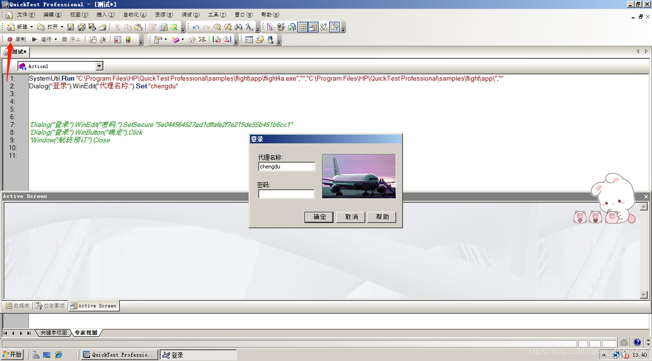Click the blue help question icon in status bar
The width and height of the screenshot is (652, 361).
[x=637, y=342]
